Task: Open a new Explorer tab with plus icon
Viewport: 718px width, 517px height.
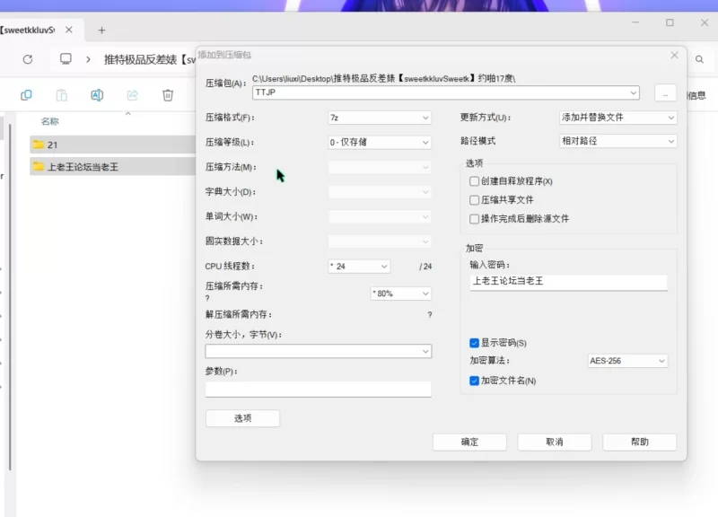Action: click(101, 31)
